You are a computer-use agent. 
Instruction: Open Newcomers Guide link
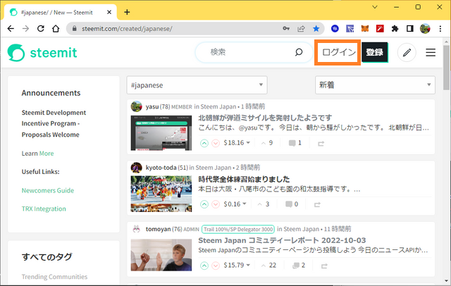[48, 191]
